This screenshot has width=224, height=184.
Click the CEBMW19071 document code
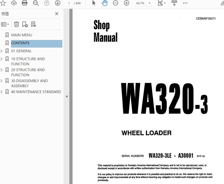pos(206,19)
